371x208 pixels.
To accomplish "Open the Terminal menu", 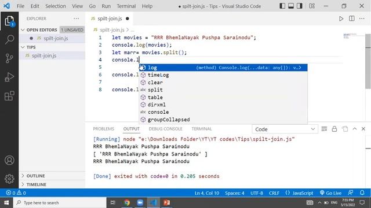I will [x=126, y=6].
